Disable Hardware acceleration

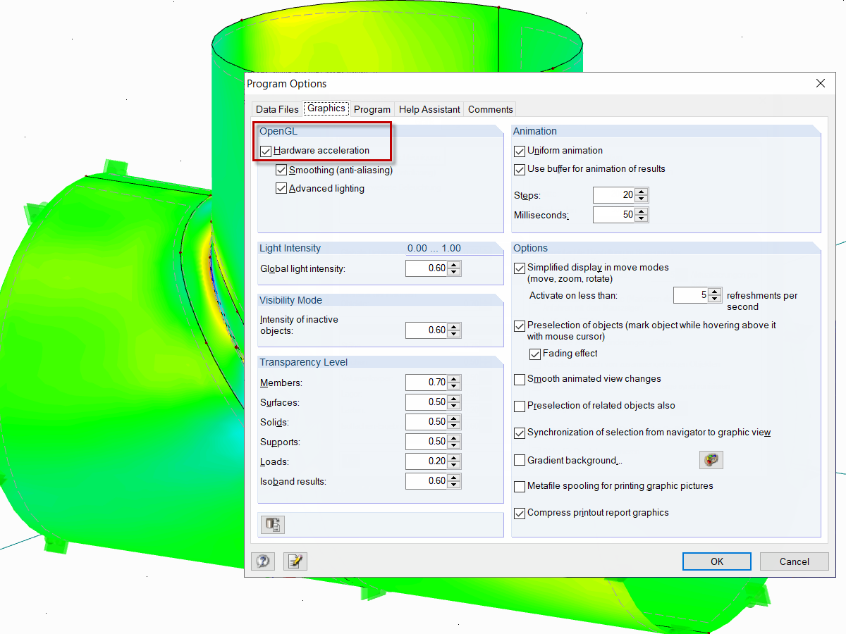266,150
